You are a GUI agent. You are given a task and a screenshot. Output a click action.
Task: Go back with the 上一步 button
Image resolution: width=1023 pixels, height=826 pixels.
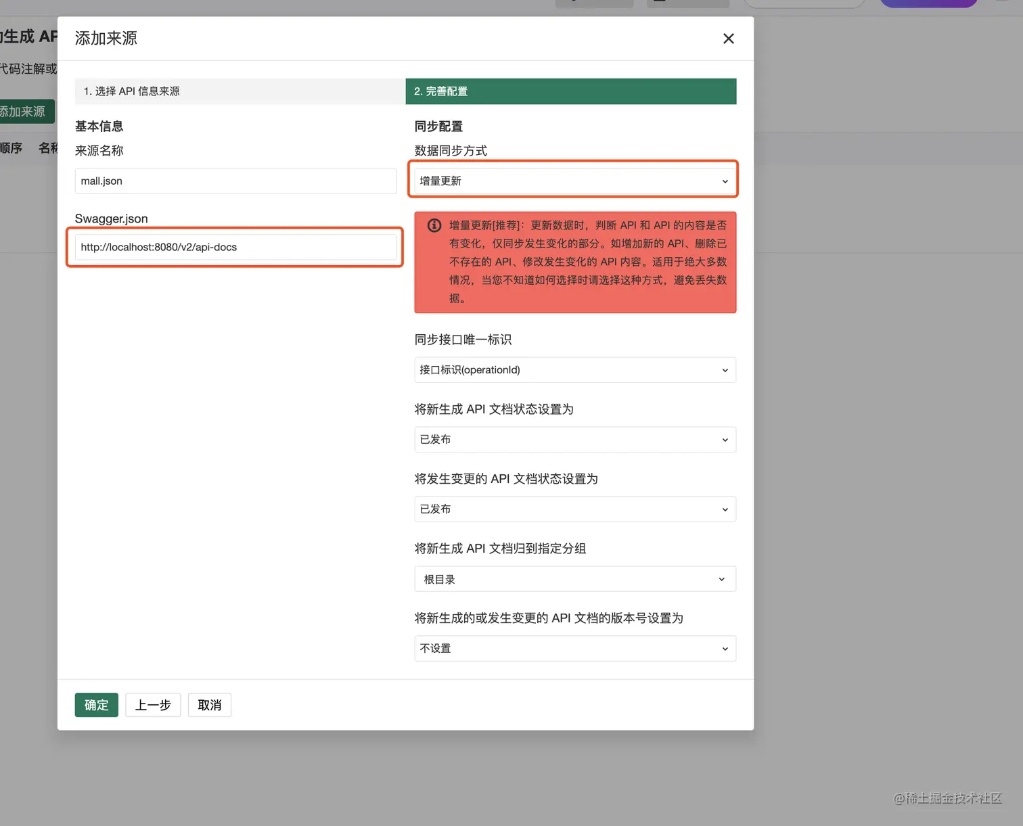[153, 705]
